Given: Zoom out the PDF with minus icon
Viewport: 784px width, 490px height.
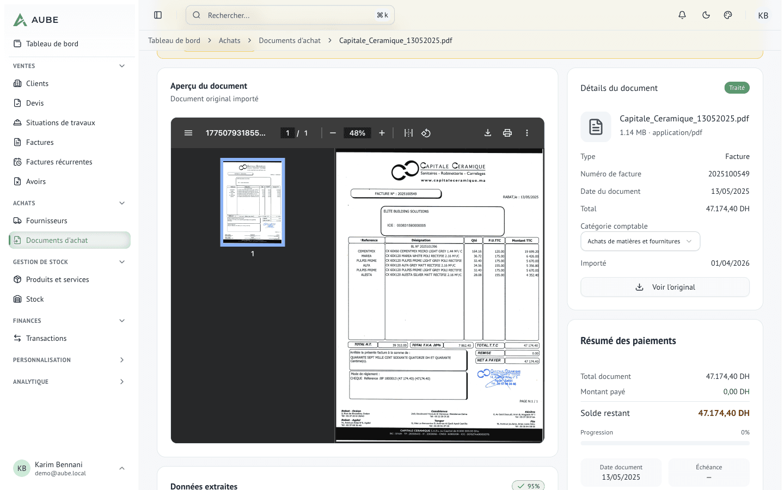Looking at the screenshot, I should [333, 133].
